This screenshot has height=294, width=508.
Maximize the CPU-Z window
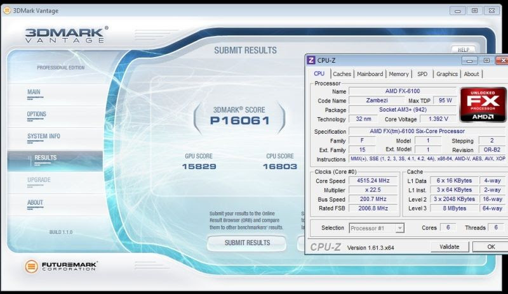[486, 60]
